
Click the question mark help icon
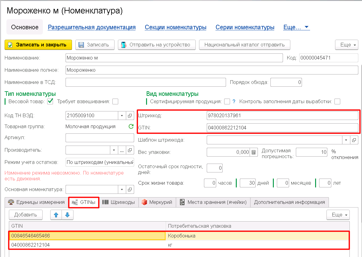tap(234, 101)
